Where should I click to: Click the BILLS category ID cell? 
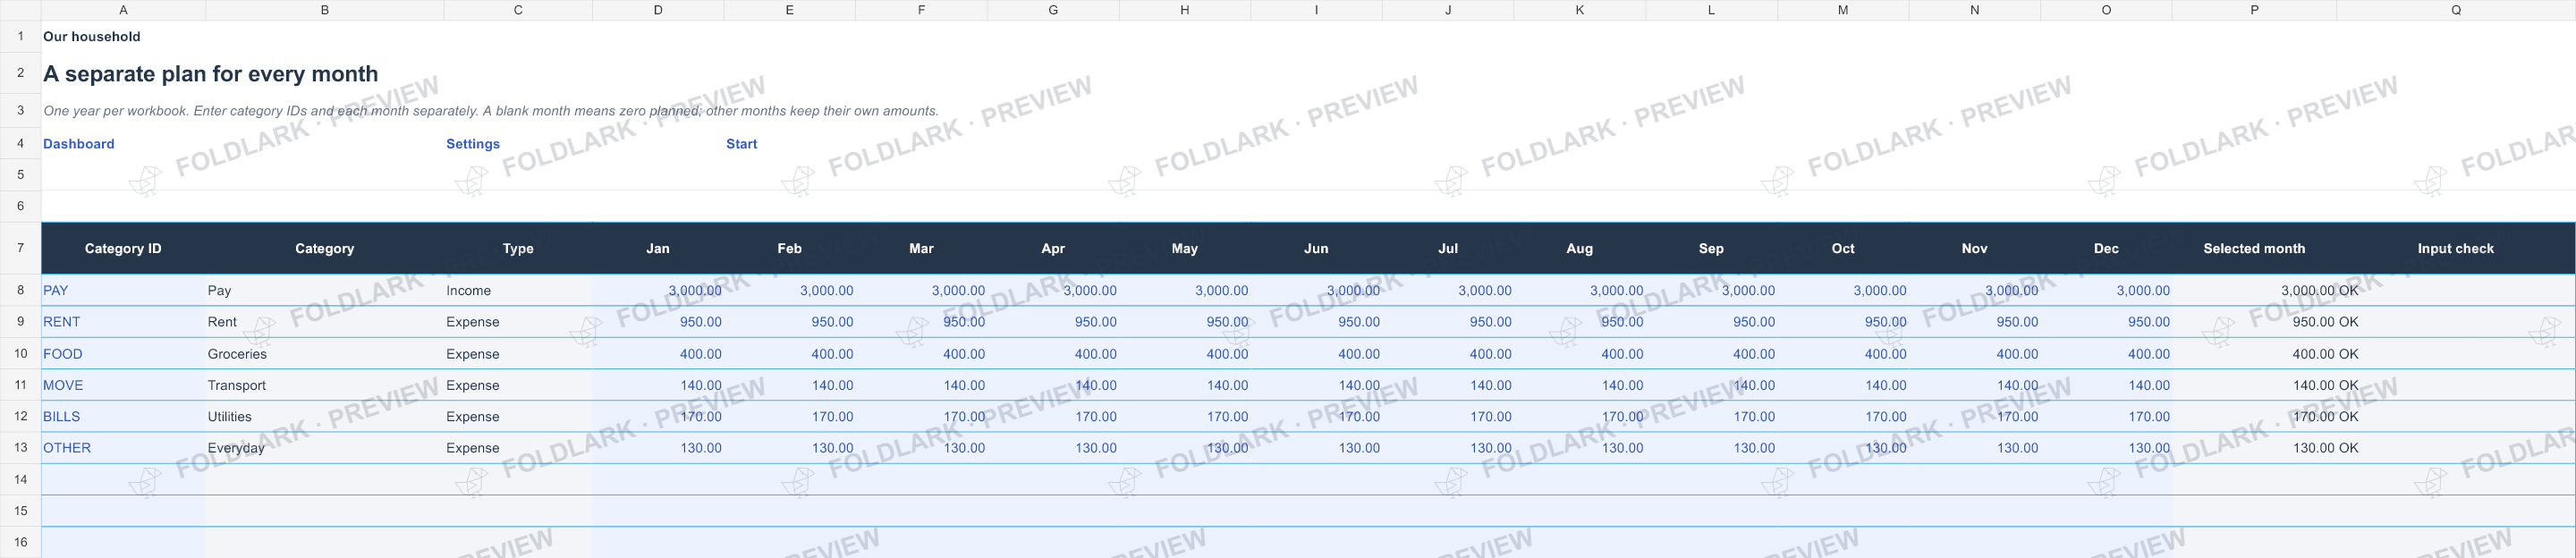(123, 417)
